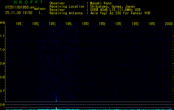Screen dimensions: 174x110
Task: Click the faint echo near 1957
Action: 117,97
